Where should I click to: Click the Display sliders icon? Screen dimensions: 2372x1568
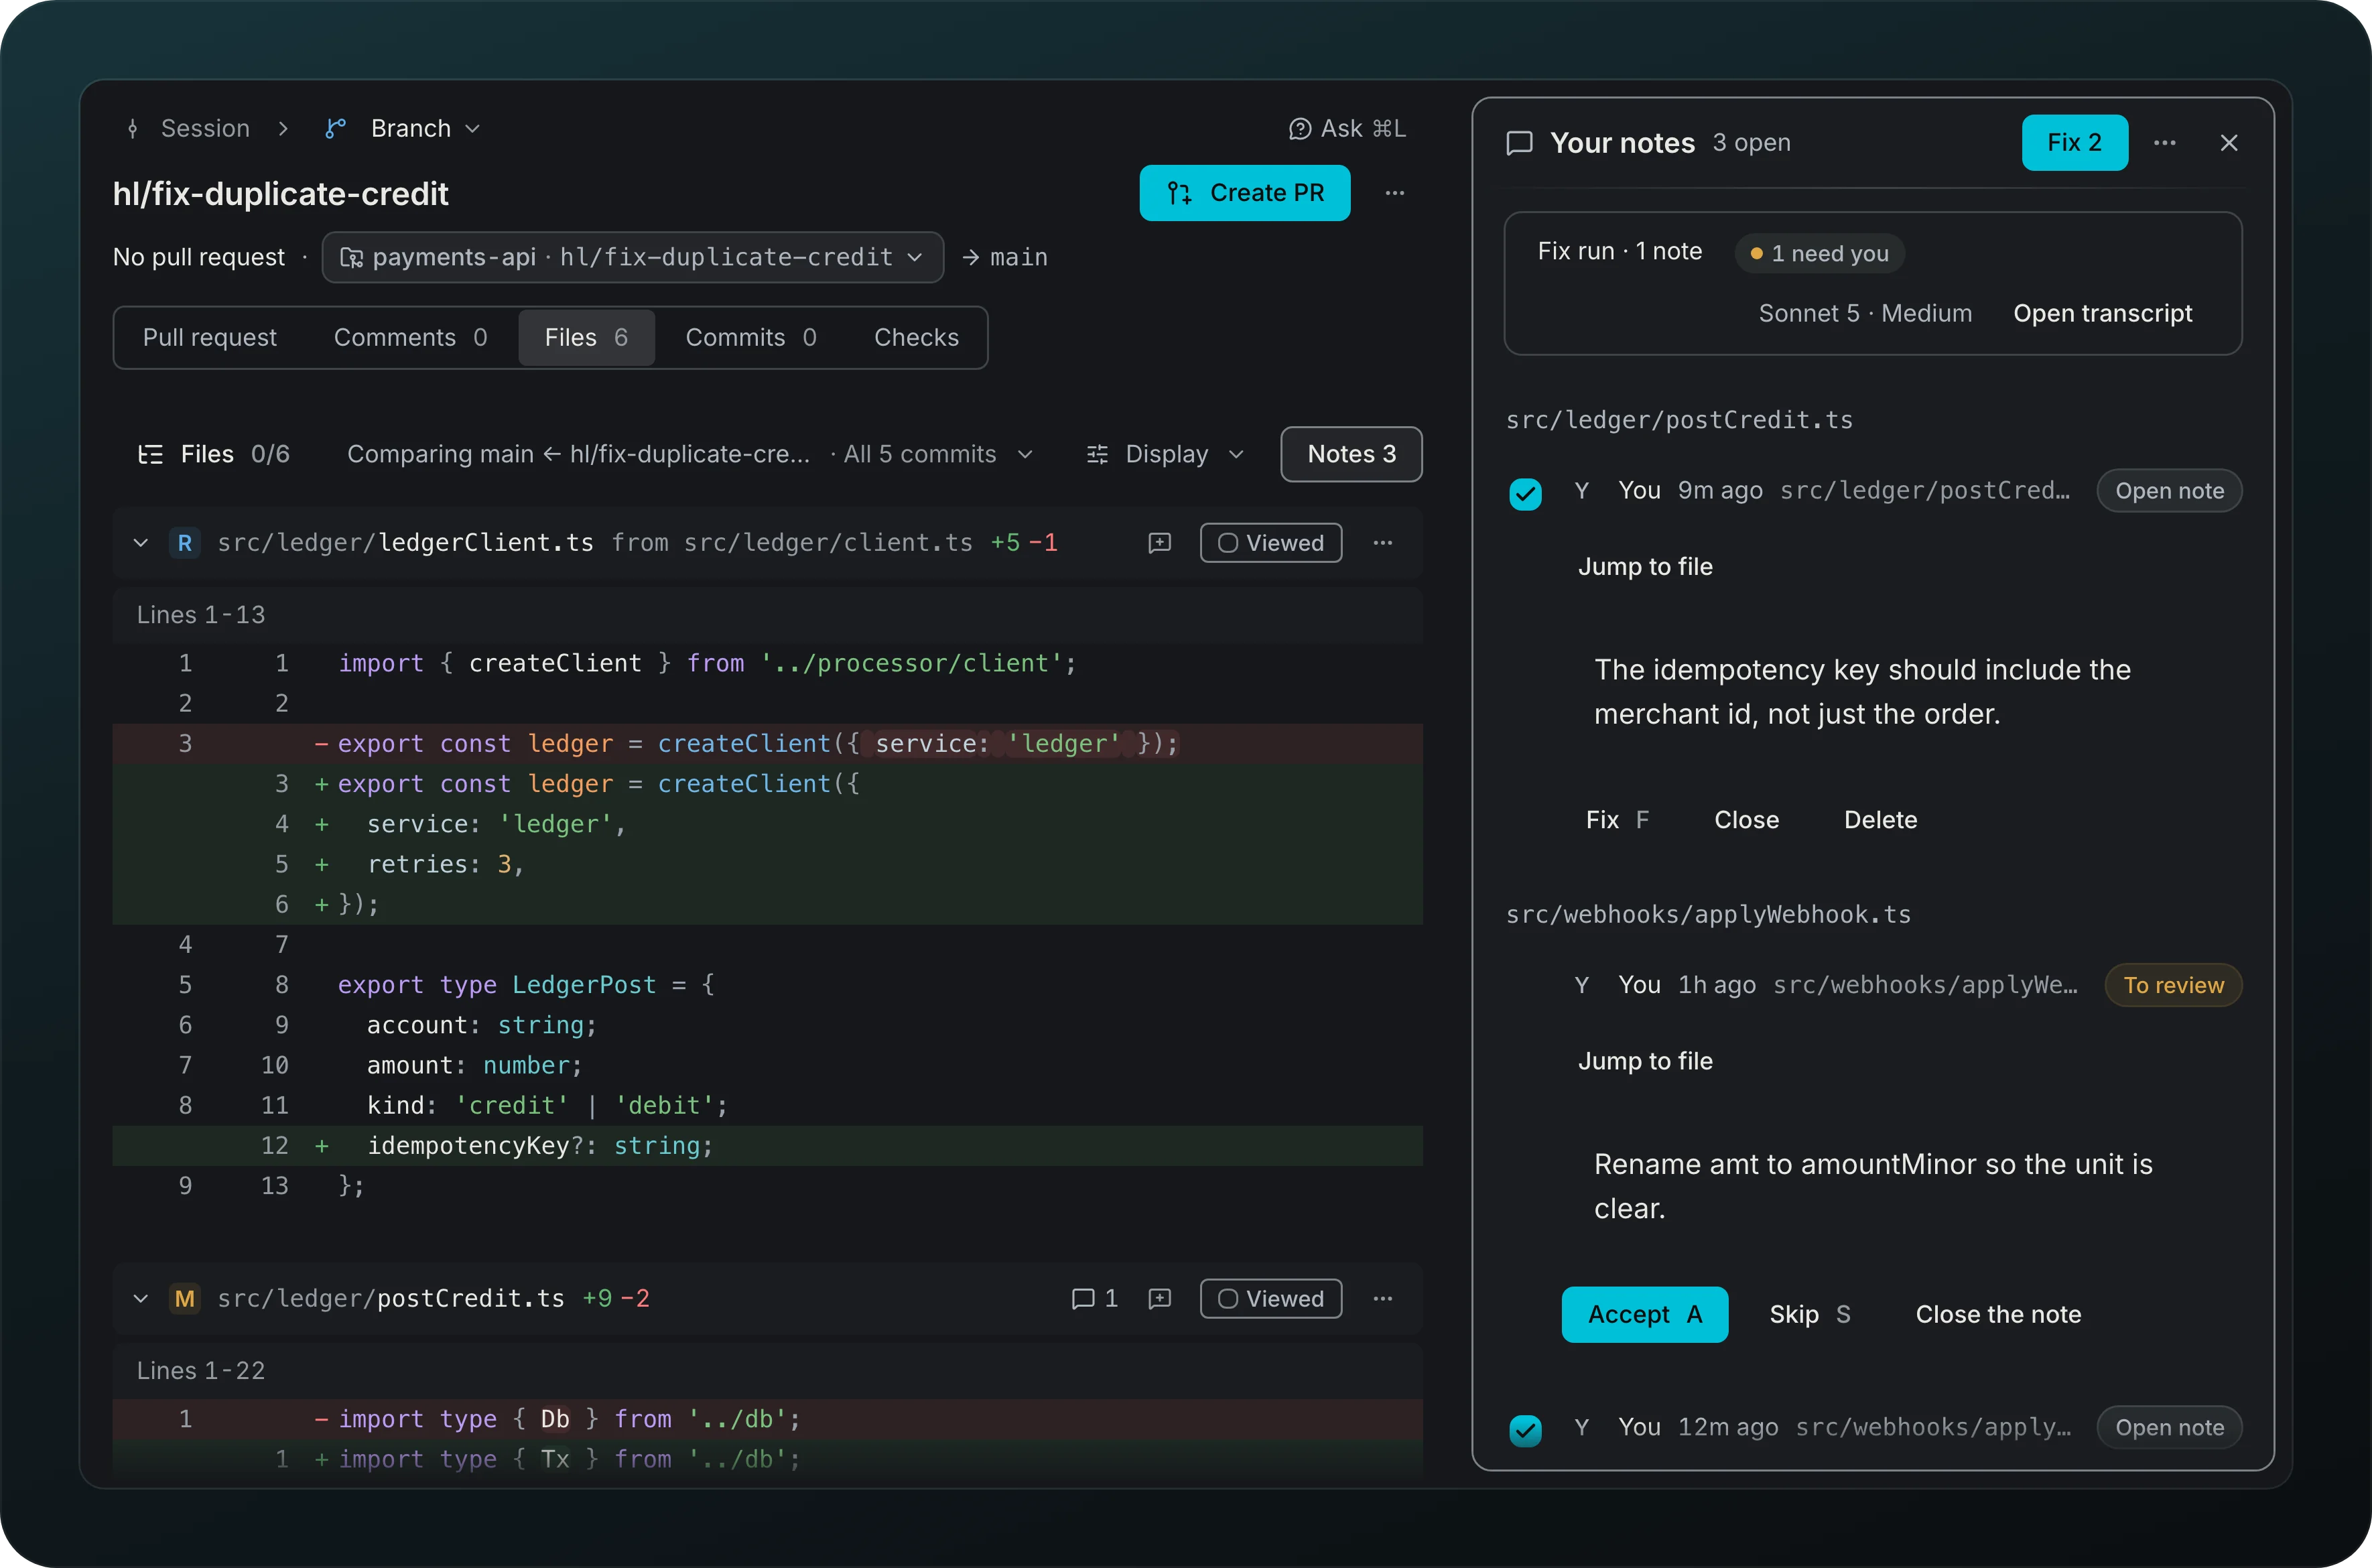click(x=1098, y=455)
